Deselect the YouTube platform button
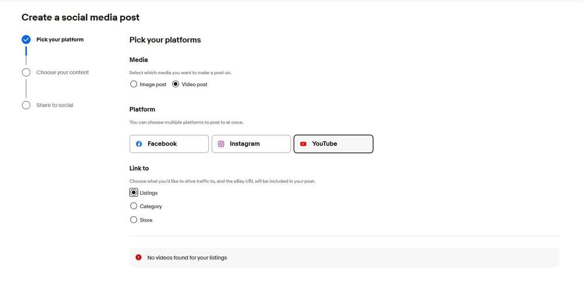 (333, 144)
